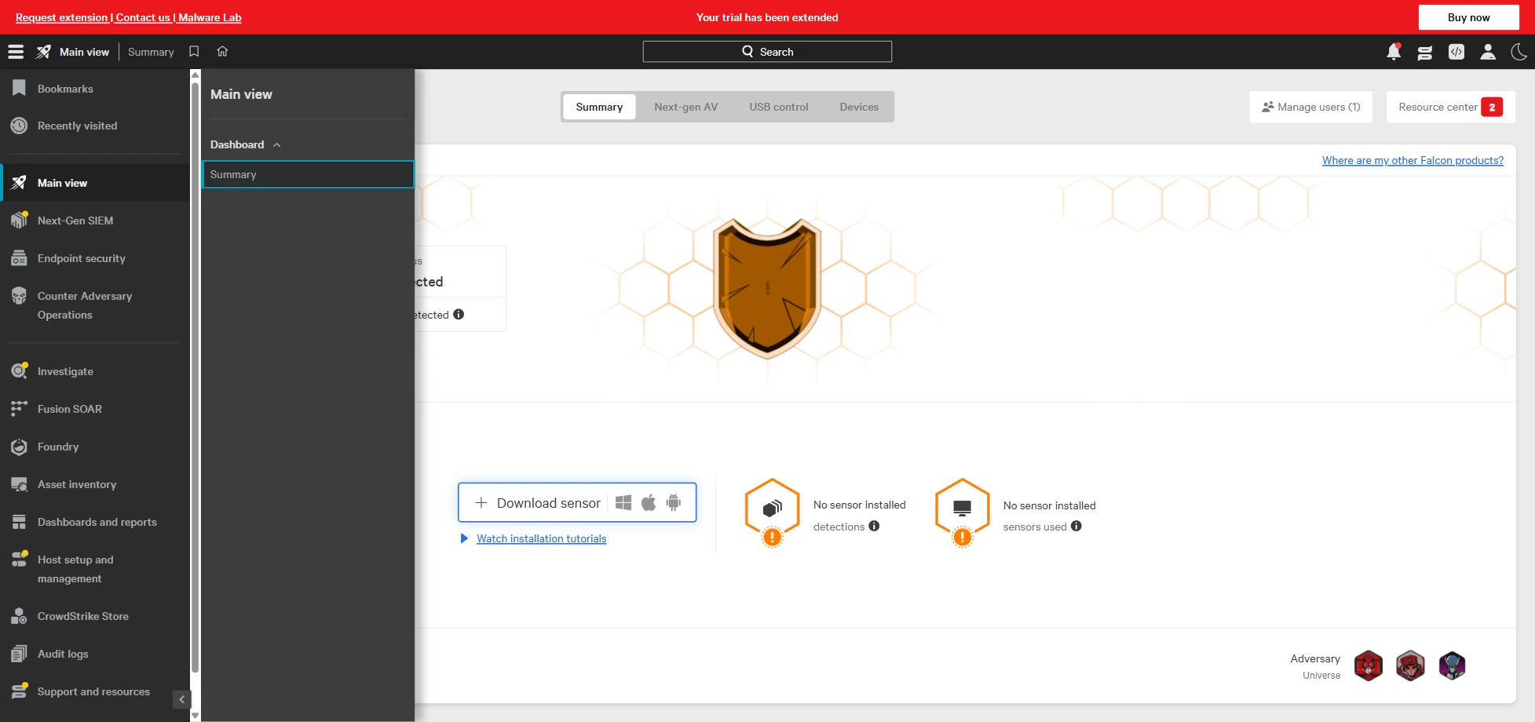Click the Manage users (1) button
The width and height of the screenshot is (1535, 722).
tap(1311, 107)
